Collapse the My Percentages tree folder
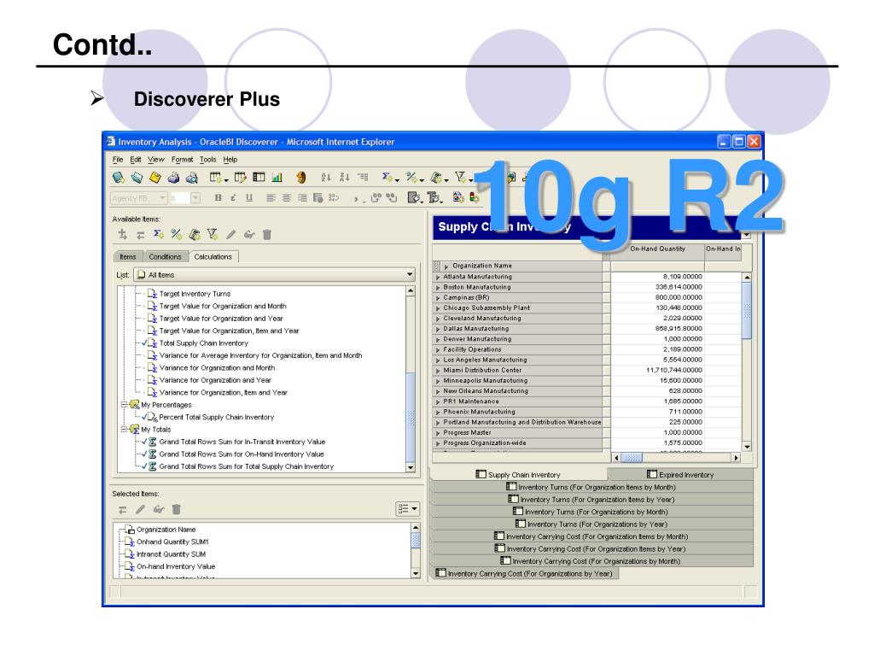Image resolution: width=874 pixels, height=656 pixels. [x=125, y=404]
